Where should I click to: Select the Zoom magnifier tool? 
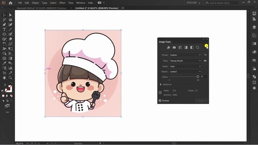click(x=10, y=78)
